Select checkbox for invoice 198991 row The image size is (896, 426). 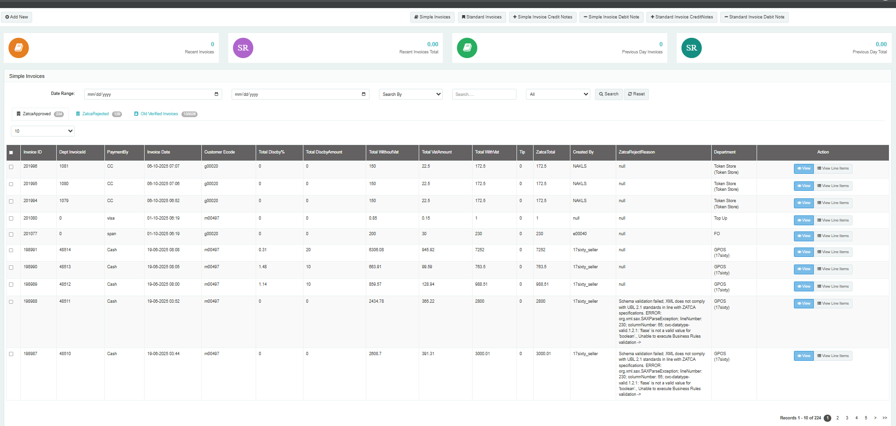(x=11, y=250)
